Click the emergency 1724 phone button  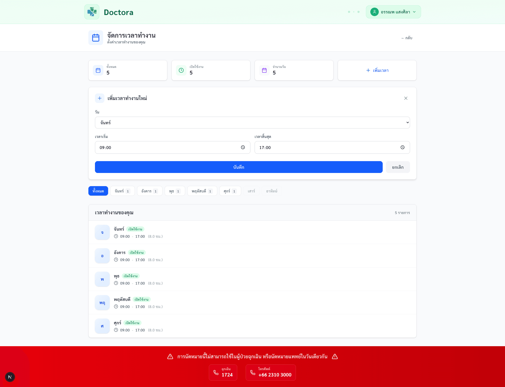click(223, 372)
